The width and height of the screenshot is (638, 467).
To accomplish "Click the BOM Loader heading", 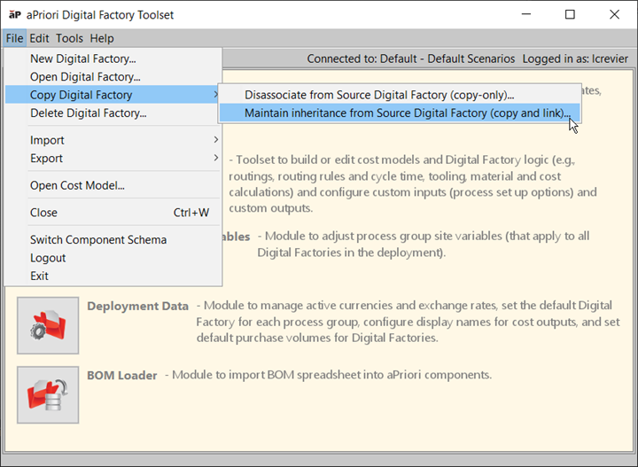I will tap(122, 375).
